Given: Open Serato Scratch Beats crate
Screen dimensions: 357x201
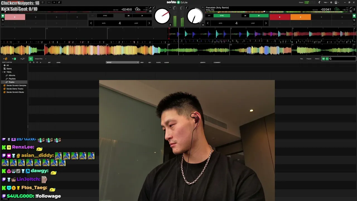Looking at the screenshot, I should (x=15, y=92).
